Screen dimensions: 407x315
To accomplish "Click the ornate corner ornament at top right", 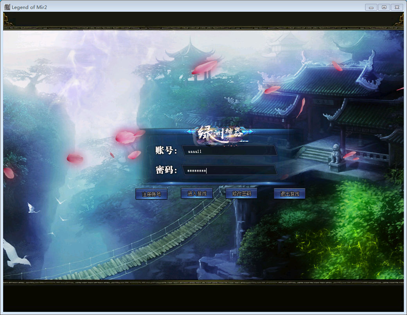I will click(399, 20).
